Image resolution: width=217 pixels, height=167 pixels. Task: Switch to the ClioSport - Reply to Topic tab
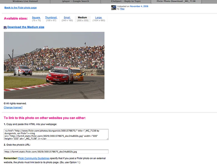coord(126,1)
